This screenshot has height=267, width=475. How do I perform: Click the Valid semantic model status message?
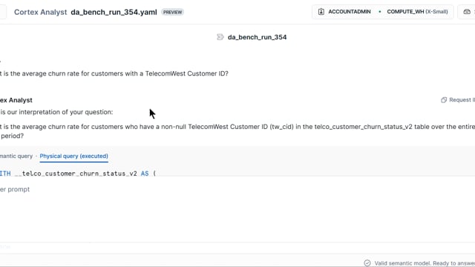coord(425,263)
